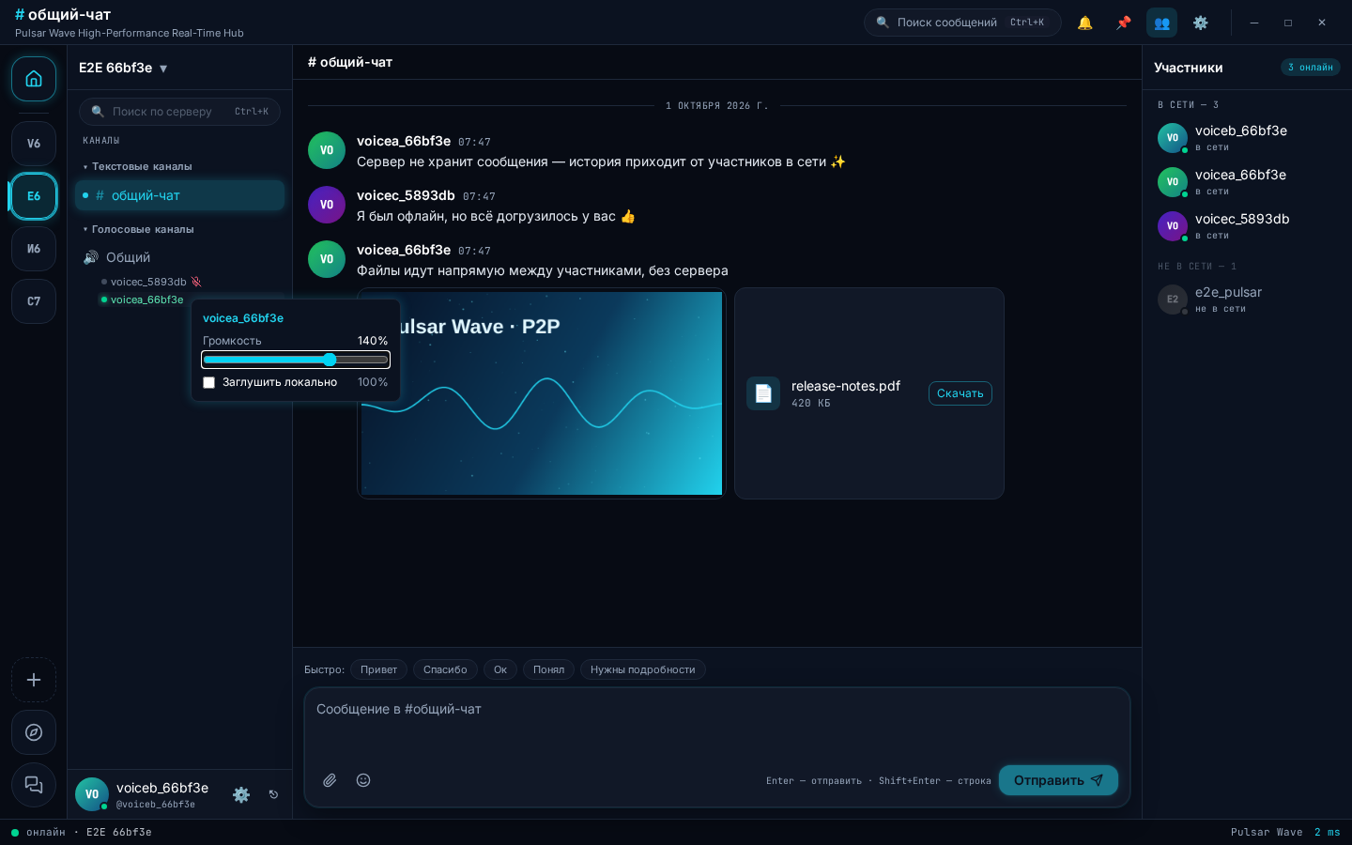This screenshot has height=845, width=1352.
Task: Open pinned messages pin icon
Action: coord(1124,23)
